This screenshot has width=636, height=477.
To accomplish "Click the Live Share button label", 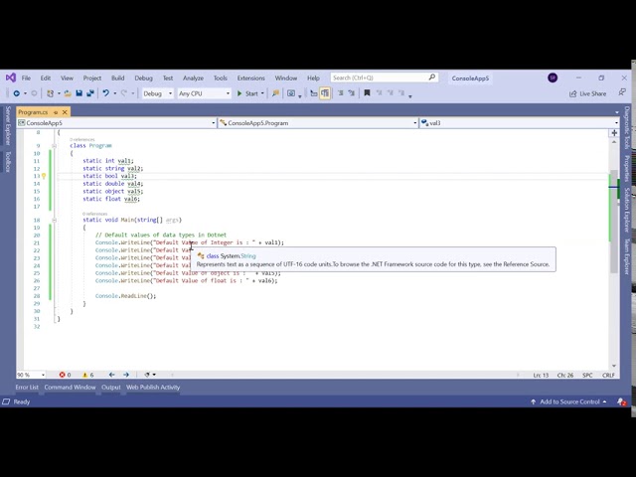I will click(592, 93).
